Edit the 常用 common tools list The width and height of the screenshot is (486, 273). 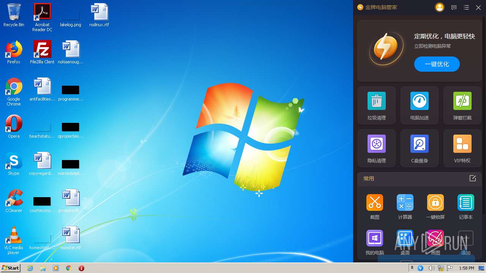pos(473,178)
